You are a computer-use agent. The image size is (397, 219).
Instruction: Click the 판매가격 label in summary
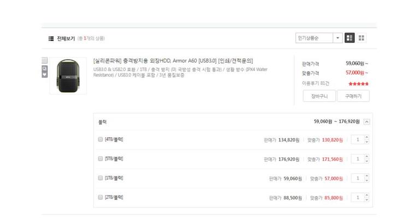[310, 64]
